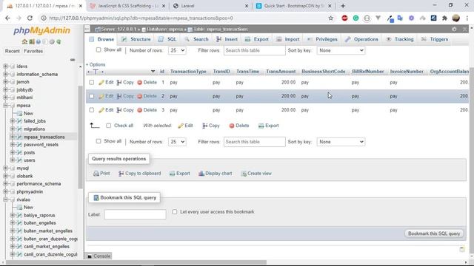Expand the mysql database node

[5, 168]
